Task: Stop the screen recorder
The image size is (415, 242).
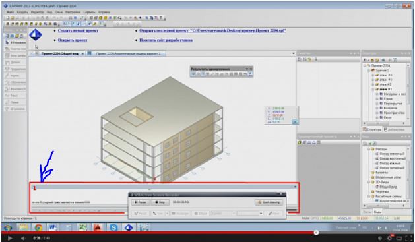Action: (160, 202)
